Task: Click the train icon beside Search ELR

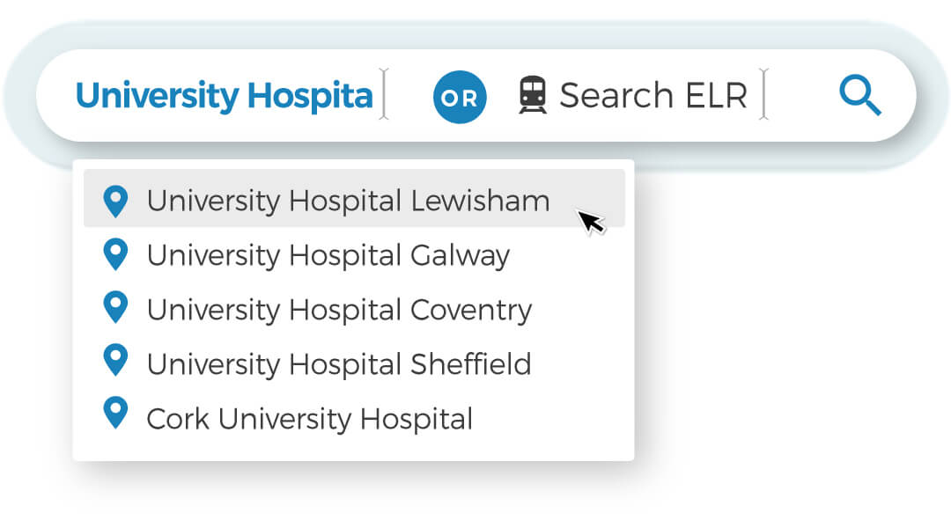Action: point(533,95)
